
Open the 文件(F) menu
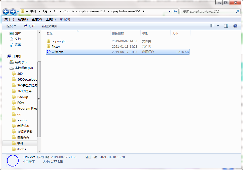[9, 19]
